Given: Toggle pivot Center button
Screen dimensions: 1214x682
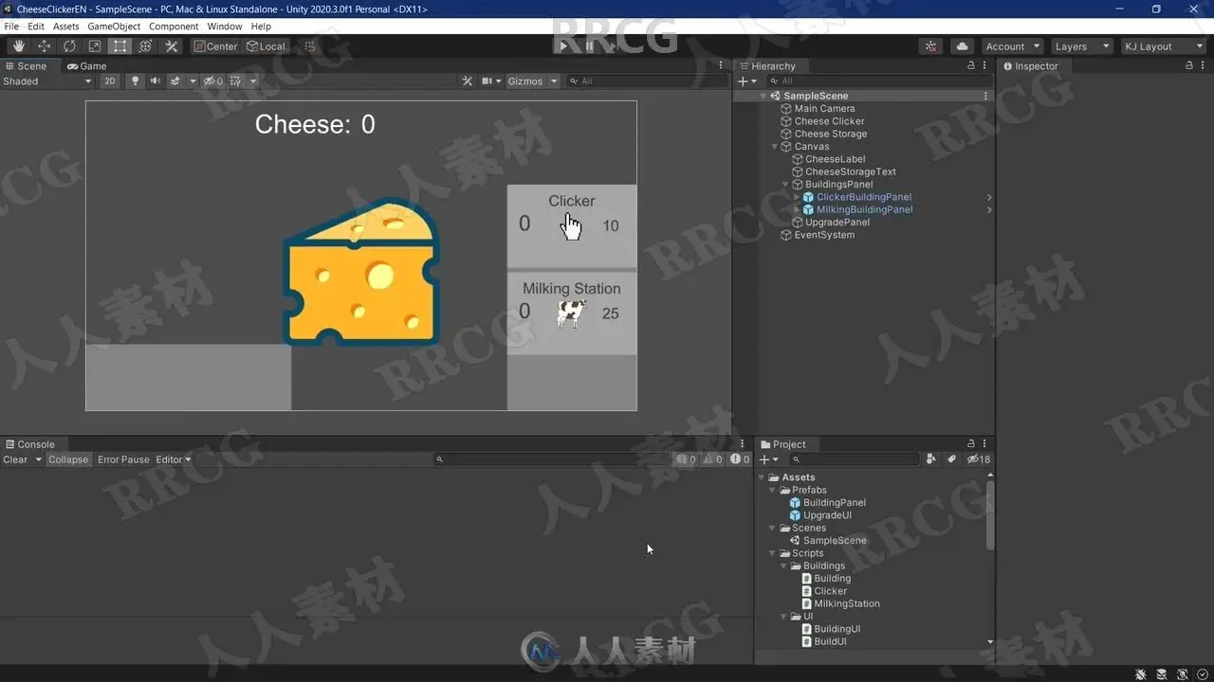Looking at the screenshot, I should (x=216, y=46).
